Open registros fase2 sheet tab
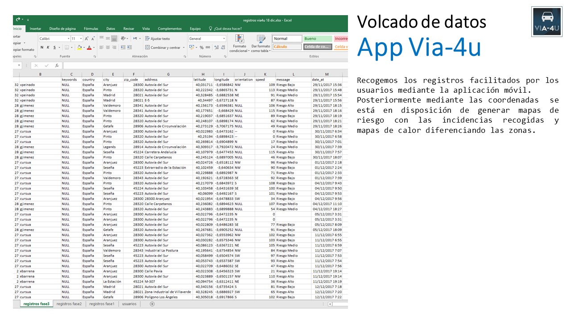Image resolution: width=571 pixels, height=321 pixels. click(x=69, y=304)
